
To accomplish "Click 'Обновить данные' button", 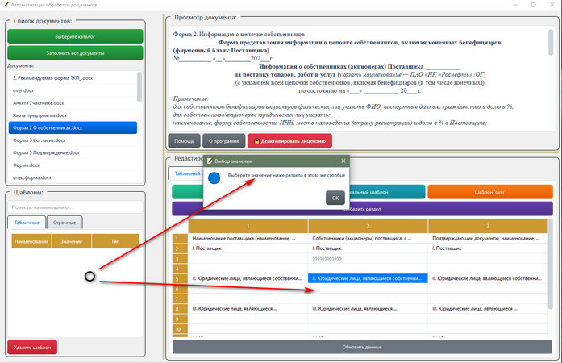I will tap(362, 347).
